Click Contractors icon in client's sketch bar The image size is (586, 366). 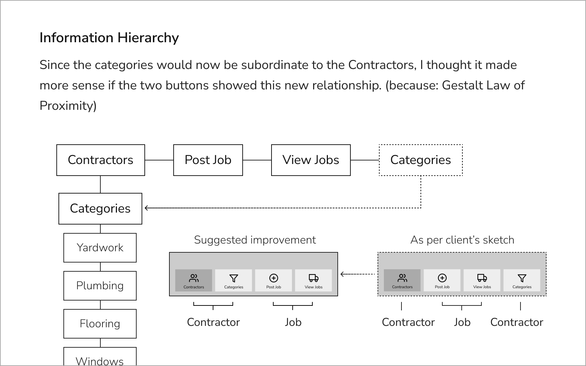[402, 278]
